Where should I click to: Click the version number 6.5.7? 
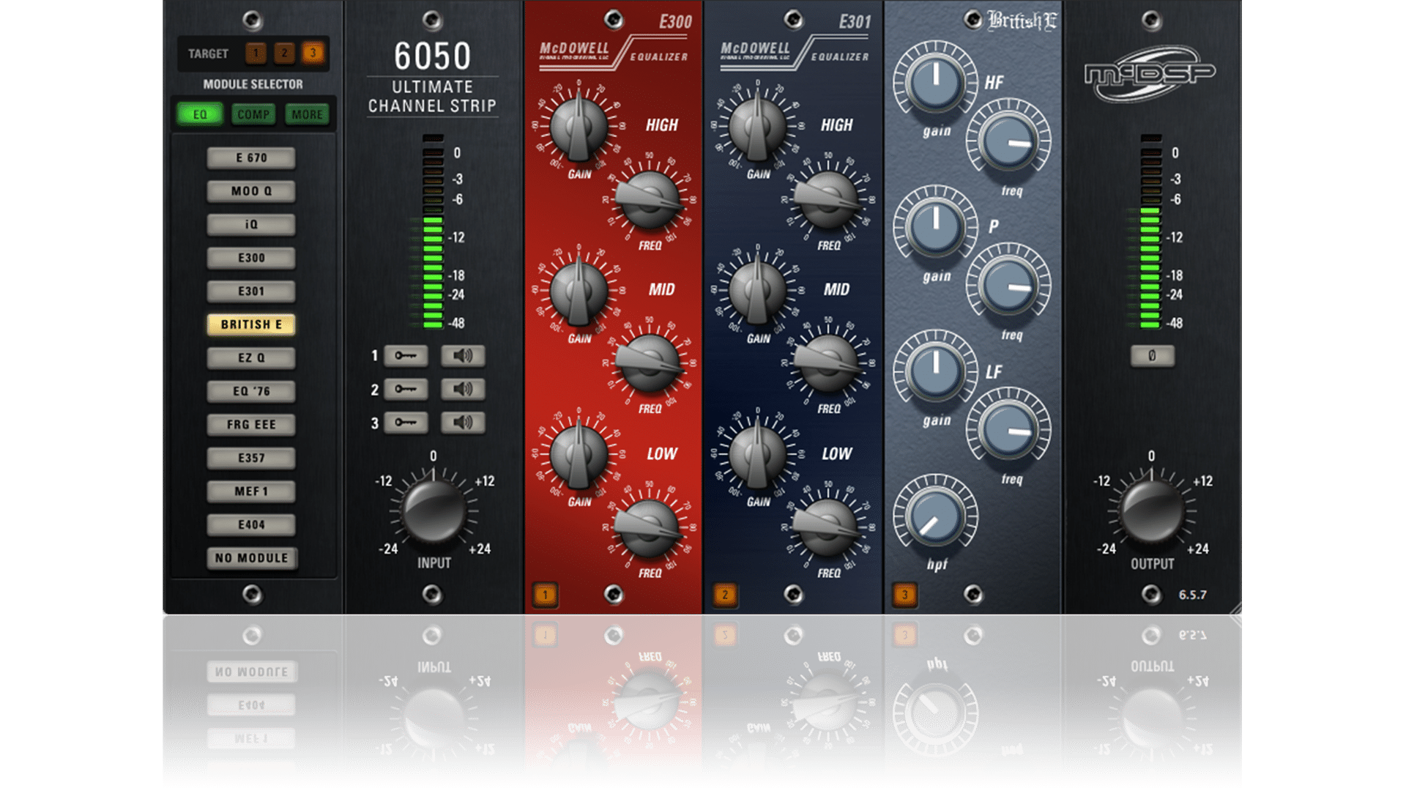(1193, 595)
